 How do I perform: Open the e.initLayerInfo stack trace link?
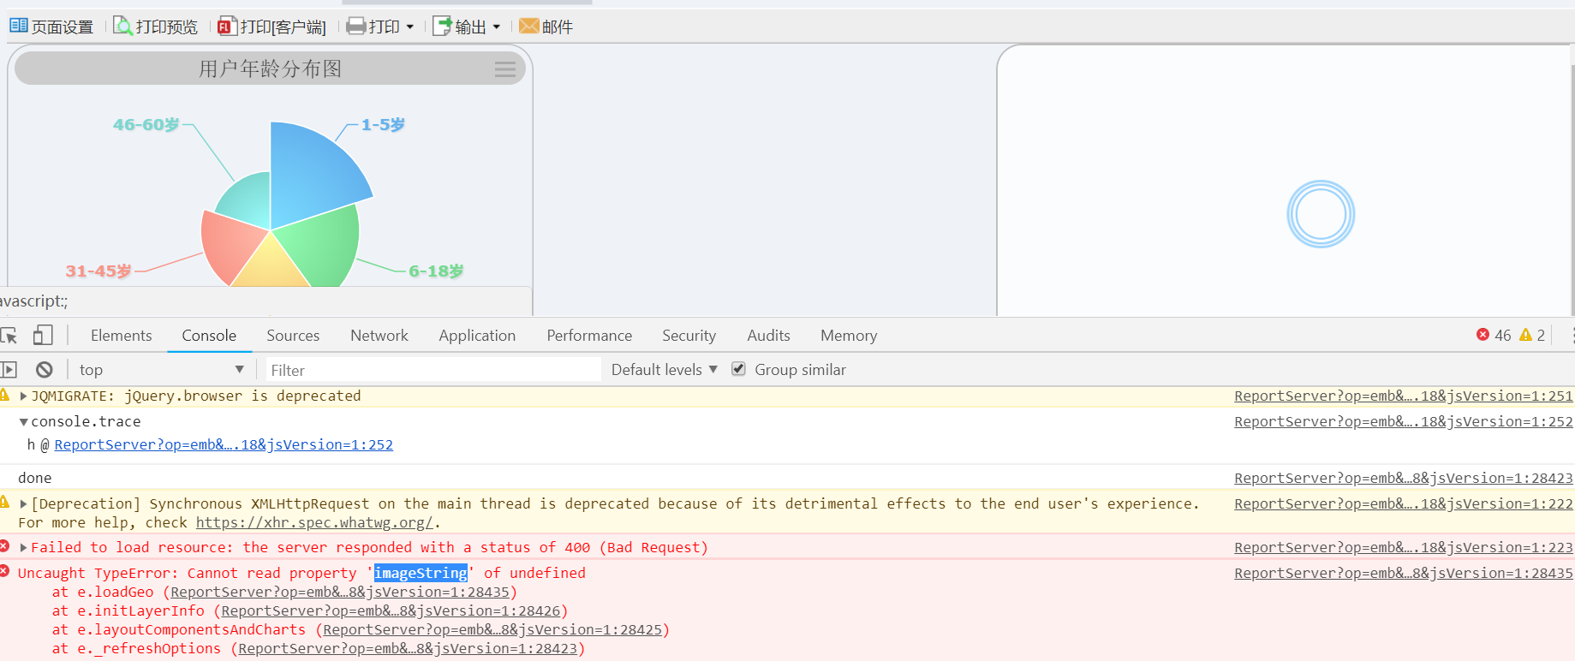tap(391, 611)
